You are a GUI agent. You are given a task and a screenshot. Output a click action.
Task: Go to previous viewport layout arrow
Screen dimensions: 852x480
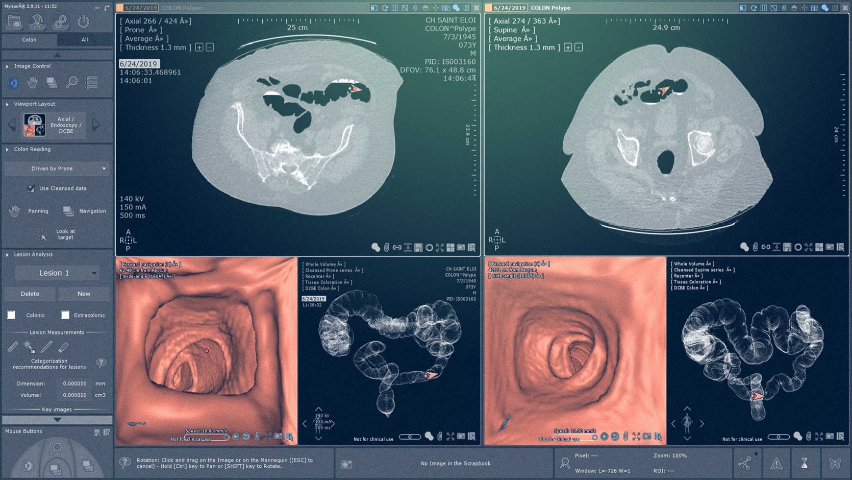tap(12, 125)
